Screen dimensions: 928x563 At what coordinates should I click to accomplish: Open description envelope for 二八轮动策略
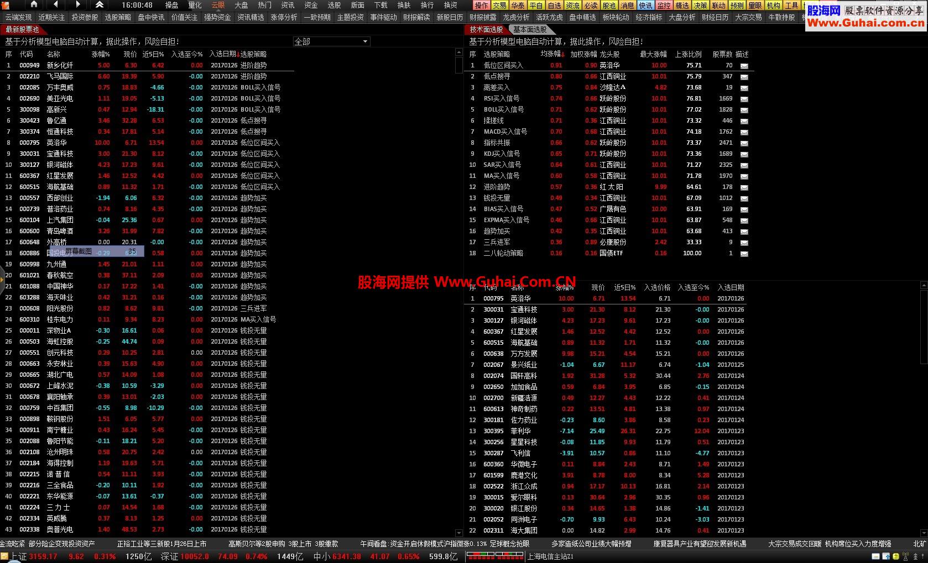(744, 254)
